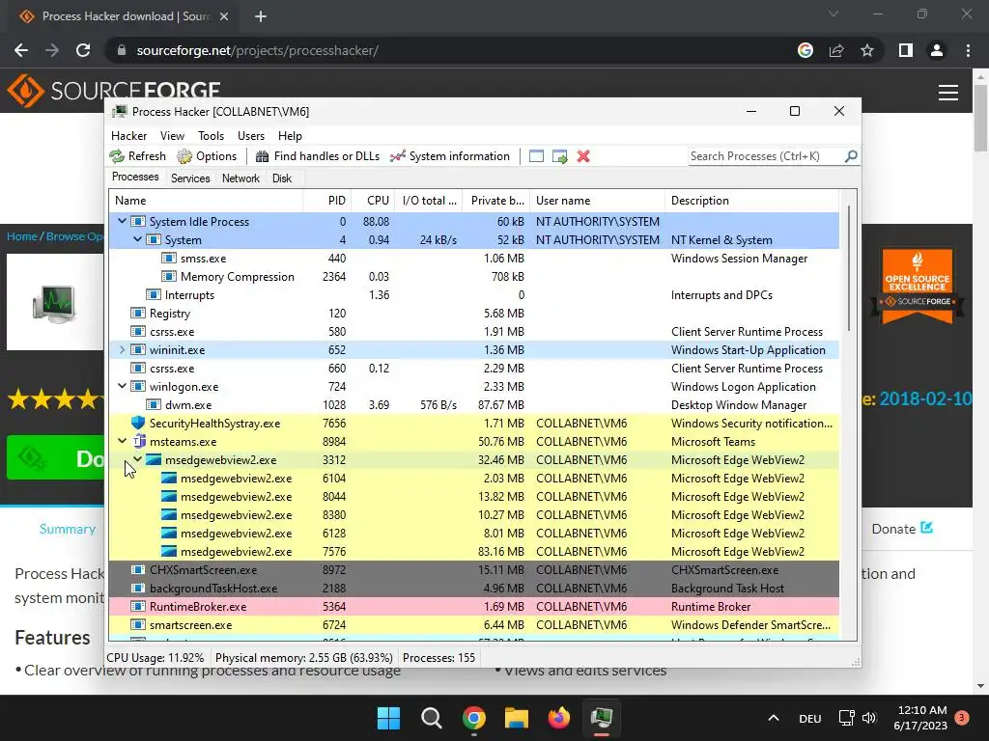The image size is (989, 741).
Task: Click process list vertical scrollbar thumb
Action: pyautogui.click(x=849, y=268)
